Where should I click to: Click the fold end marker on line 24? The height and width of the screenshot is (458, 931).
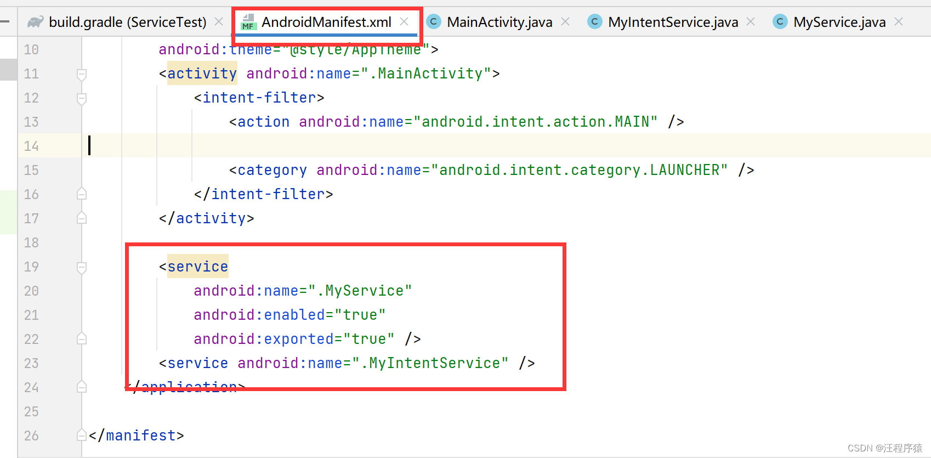pyautogui.click(x=82, y=387)
